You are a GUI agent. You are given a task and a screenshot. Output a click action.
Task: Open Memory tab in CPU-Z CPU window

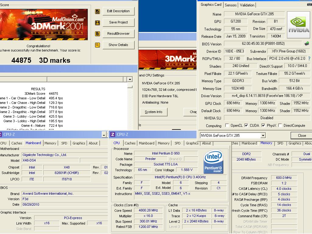click(x=164, y=143)
